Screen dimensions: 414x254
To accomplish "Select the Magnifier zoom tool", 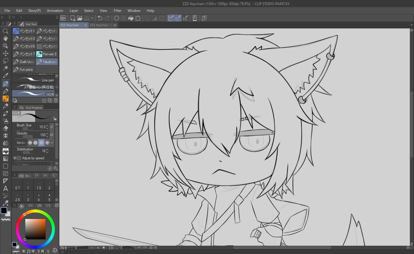I will (6, 31).
